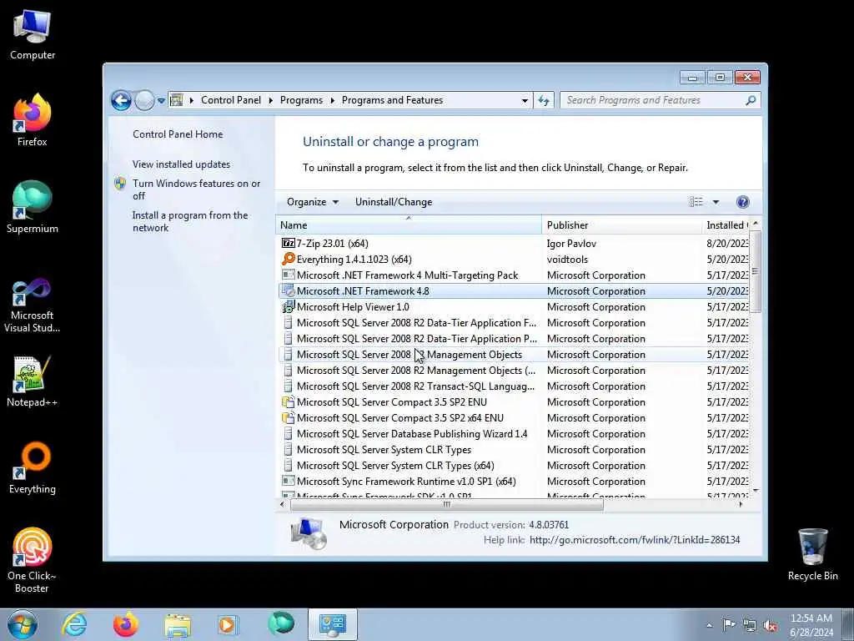Sort by the Publisher column header

tap(622, 225)
